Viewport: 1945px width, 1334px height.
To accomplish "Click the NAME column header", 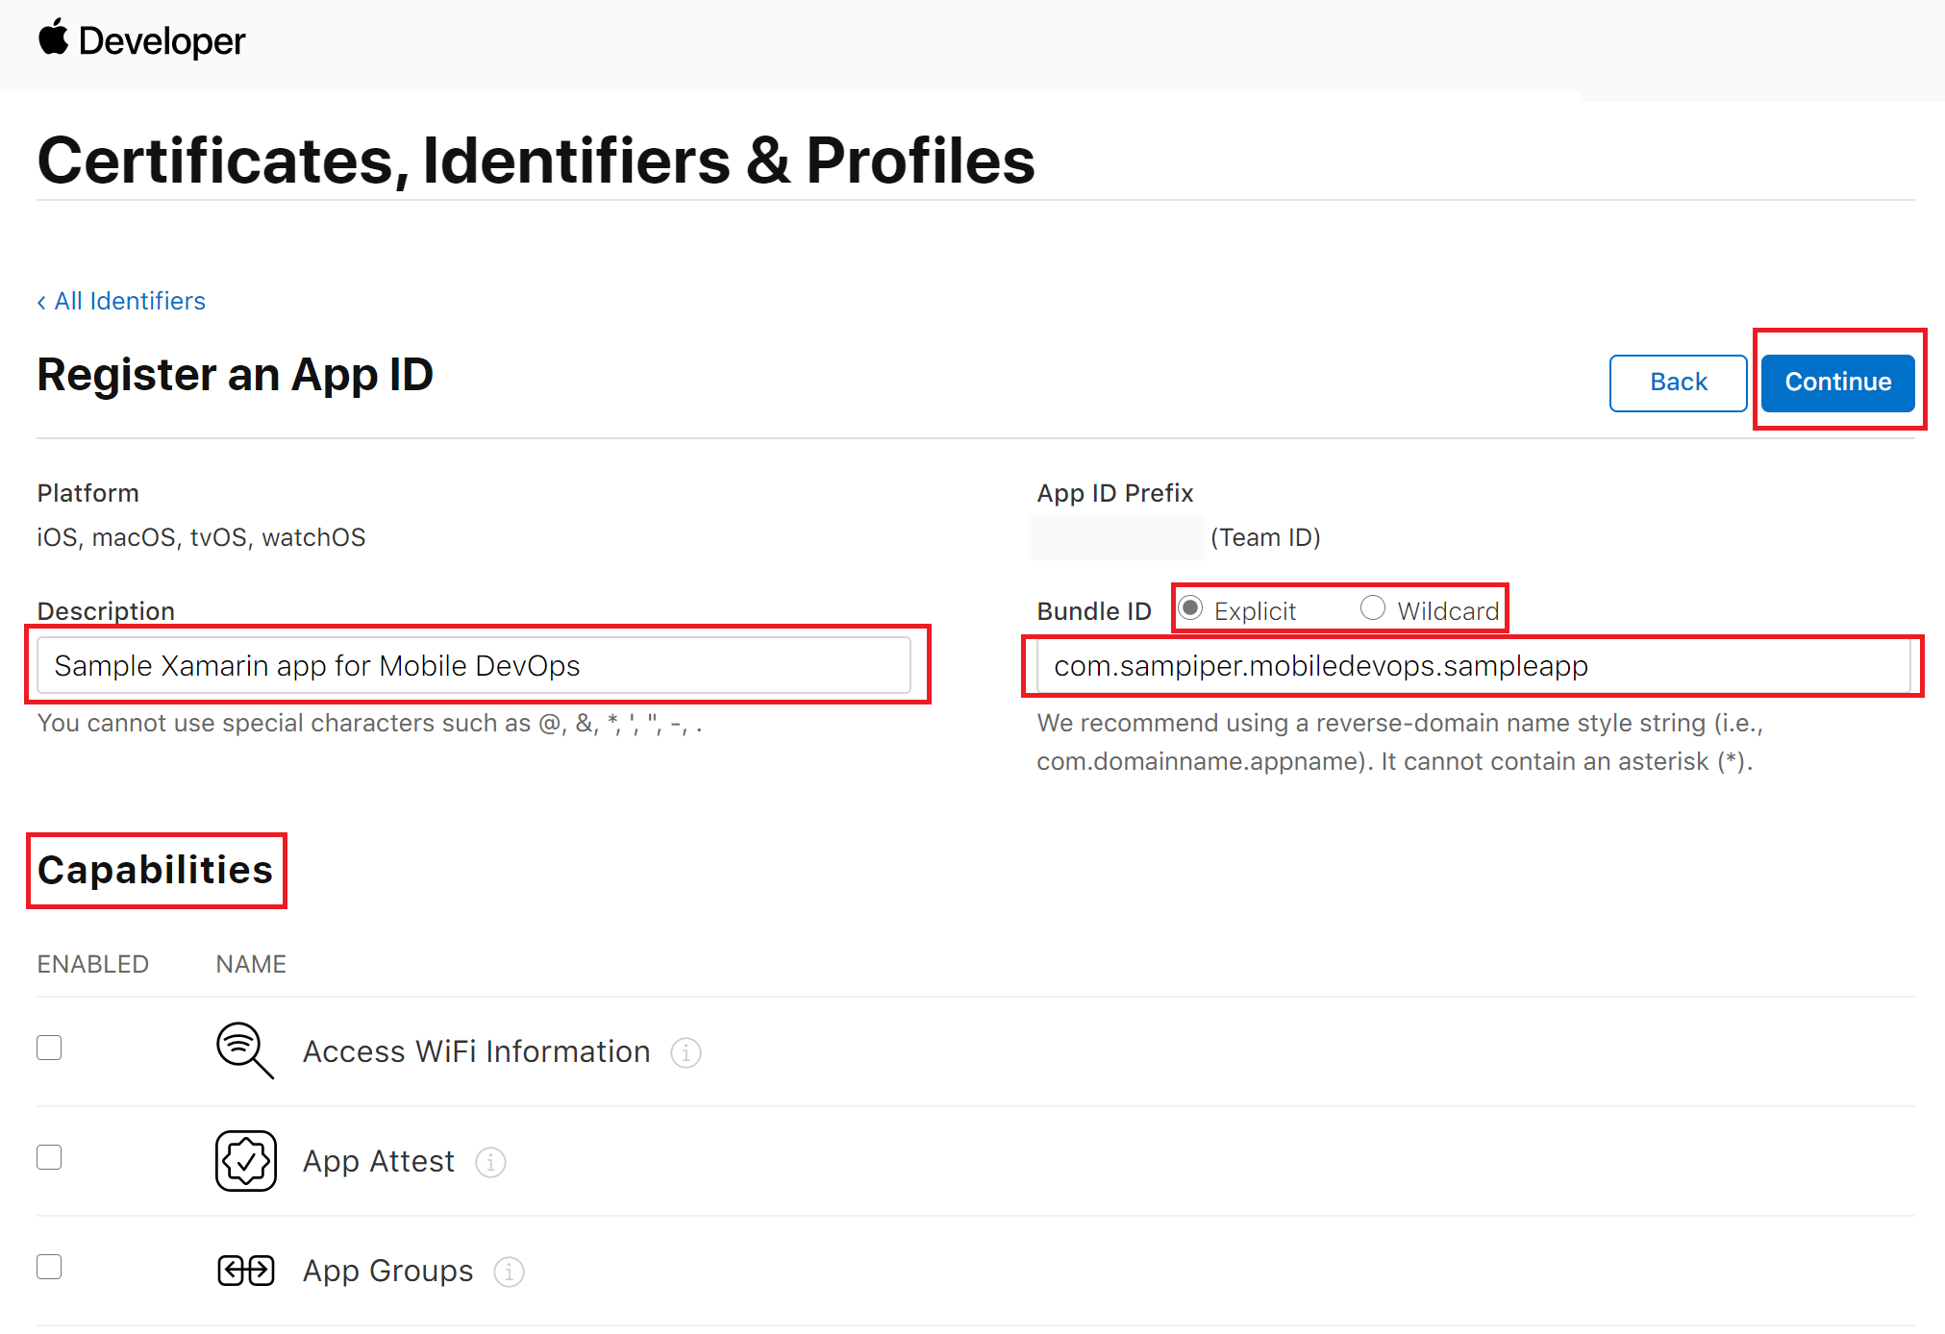I will (x=251, y=964).
